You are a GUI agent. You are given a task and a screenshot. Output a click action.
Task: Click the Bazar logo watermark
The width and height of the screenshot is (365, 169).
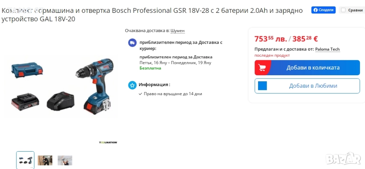tap(343, 159)
